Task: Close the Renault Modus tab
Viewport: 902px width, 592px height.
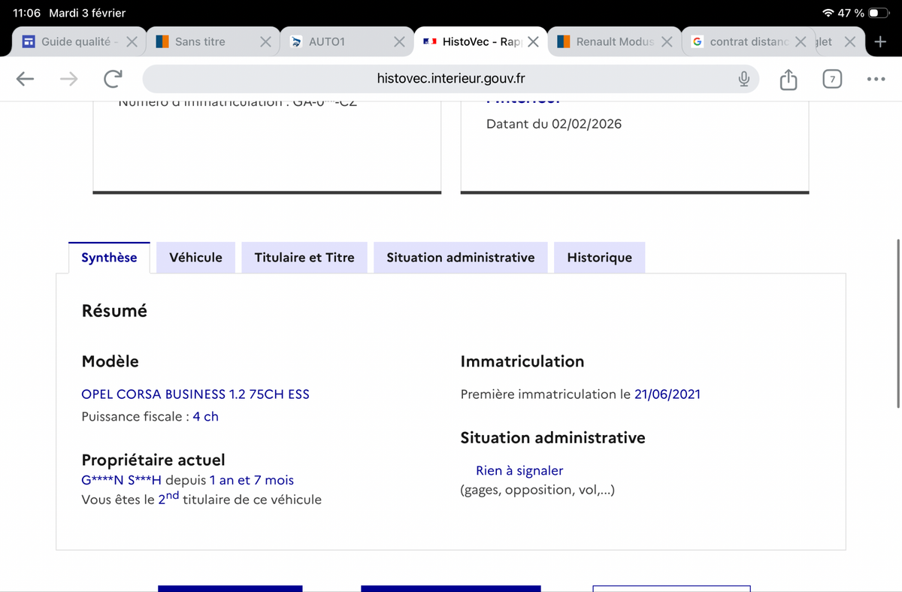Action: coord(666,41)
